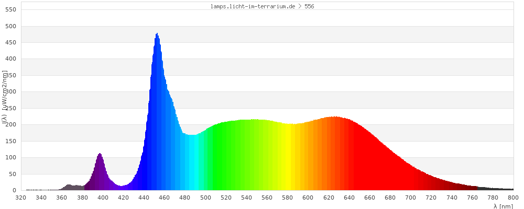Click the x-axis label 720
This screenshot has height=209, width=524.
(x=431, y=198)
